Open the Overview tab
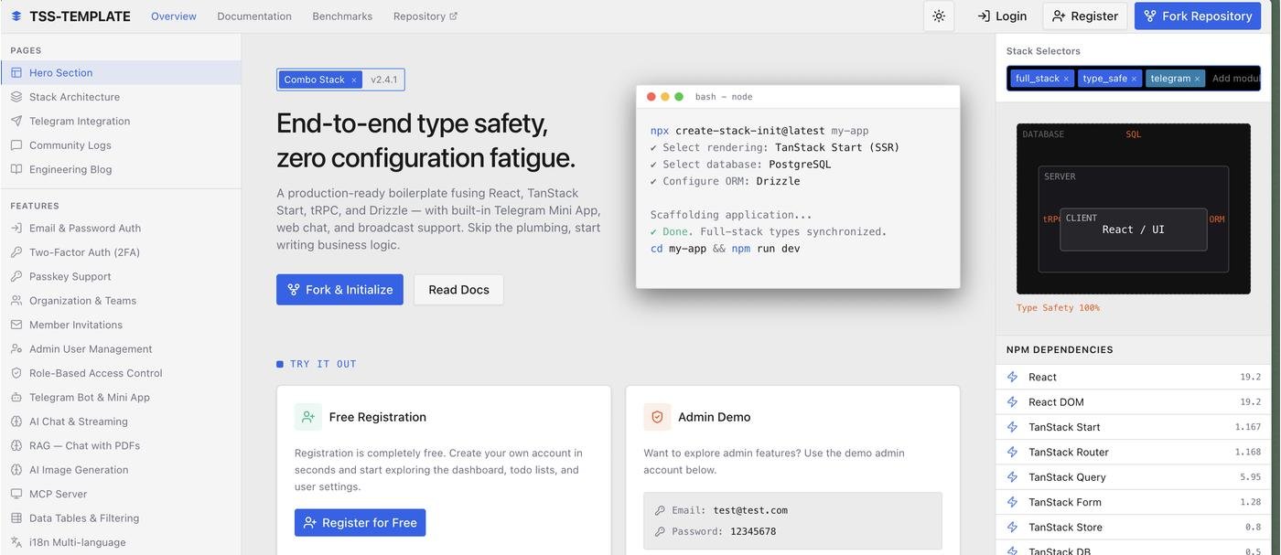This screenshot has width=1281, height=555. (174, 16)
